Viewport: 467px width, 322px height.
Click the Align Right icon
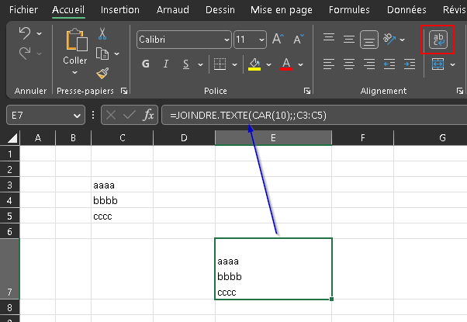tap(369, 64)
